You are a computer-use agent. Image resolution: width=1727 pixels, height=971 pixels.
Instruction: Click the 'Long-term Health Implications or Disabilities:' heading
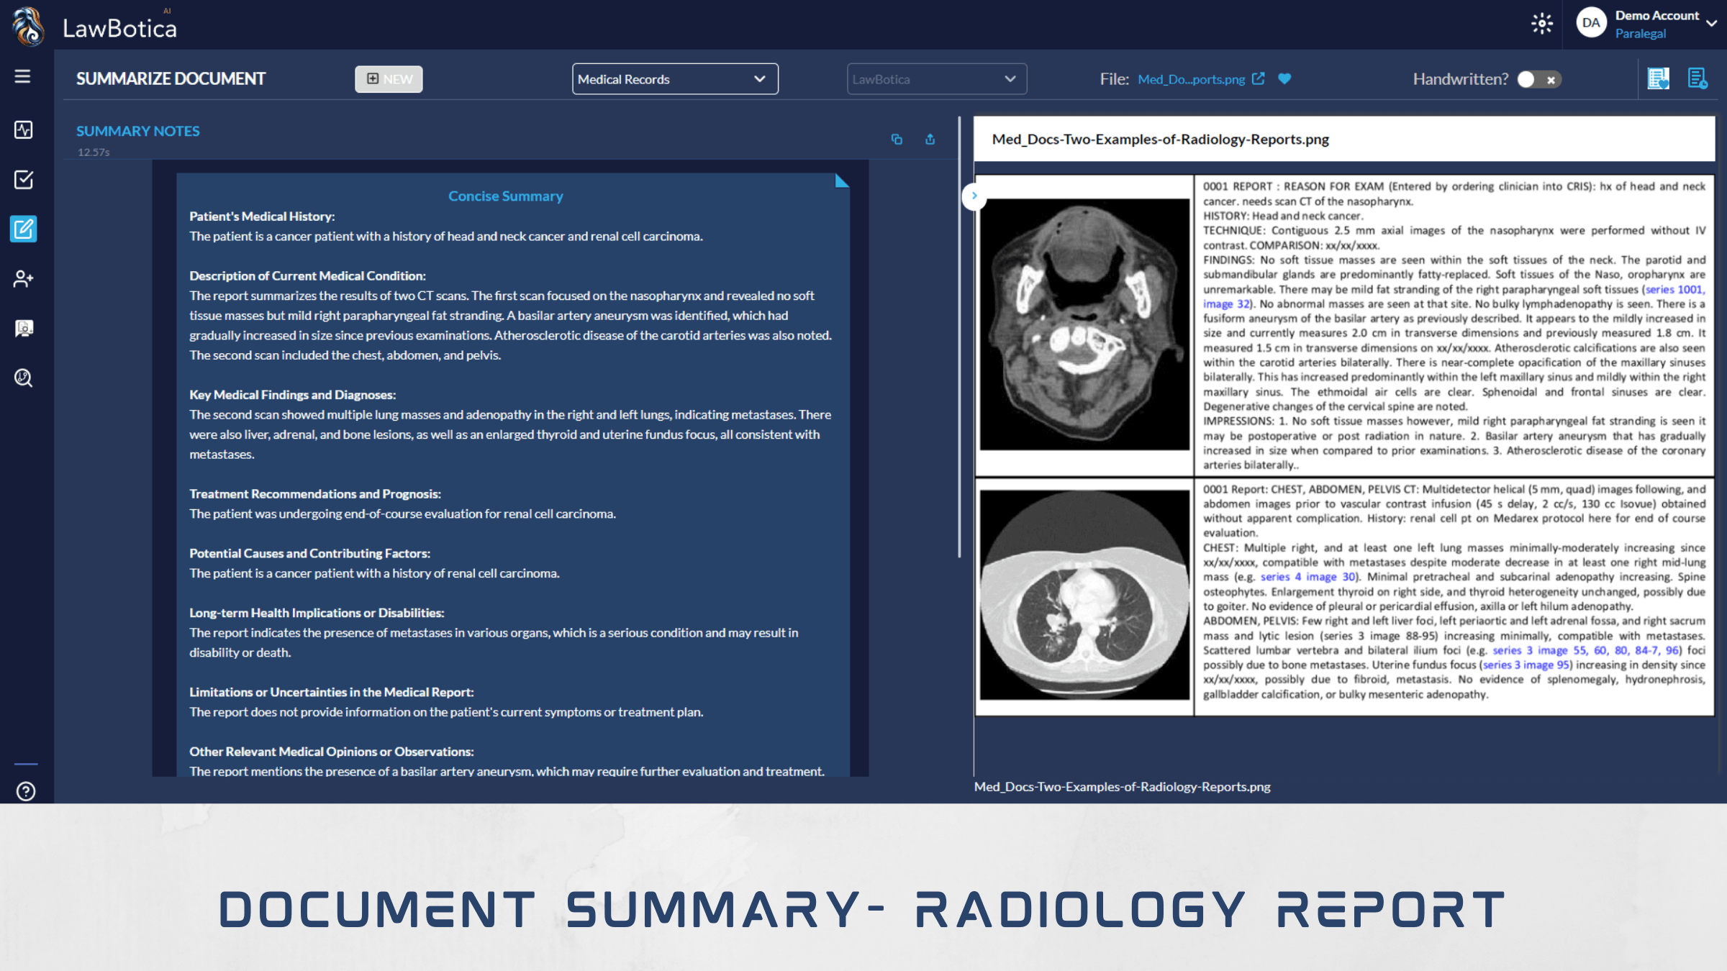coord(317,613)
